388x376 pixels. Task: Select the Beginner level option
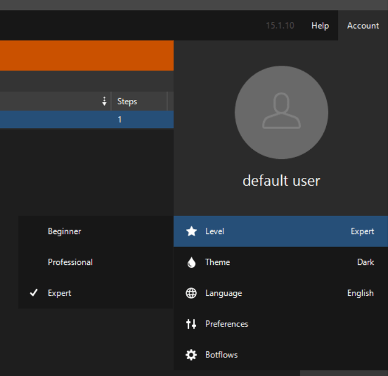coord(65,231)
